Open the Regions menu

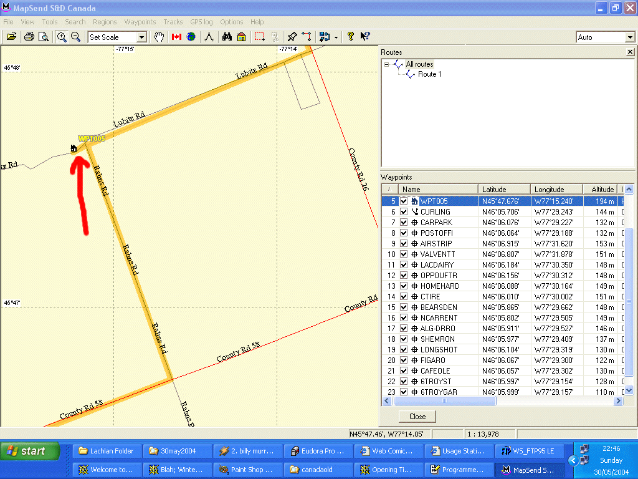point(105,22)
